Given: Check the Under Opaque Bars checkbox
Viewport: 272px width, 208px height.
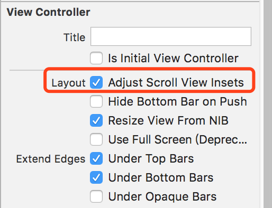Looking at the screenshot, I should coord(96,196).
